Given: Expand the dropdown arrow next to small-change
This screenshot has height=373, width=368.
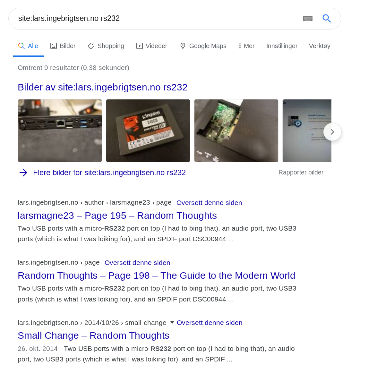Looking at the screenshot, I should (172, 323).
